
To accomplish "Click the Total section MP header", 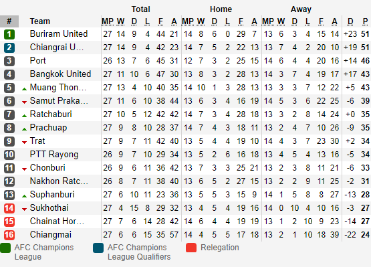I will (x=108, y=21).
